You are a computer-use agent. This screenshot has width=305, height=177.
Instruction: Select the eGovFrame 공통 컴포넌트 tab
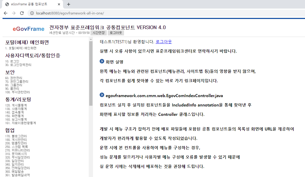[30, 4]
